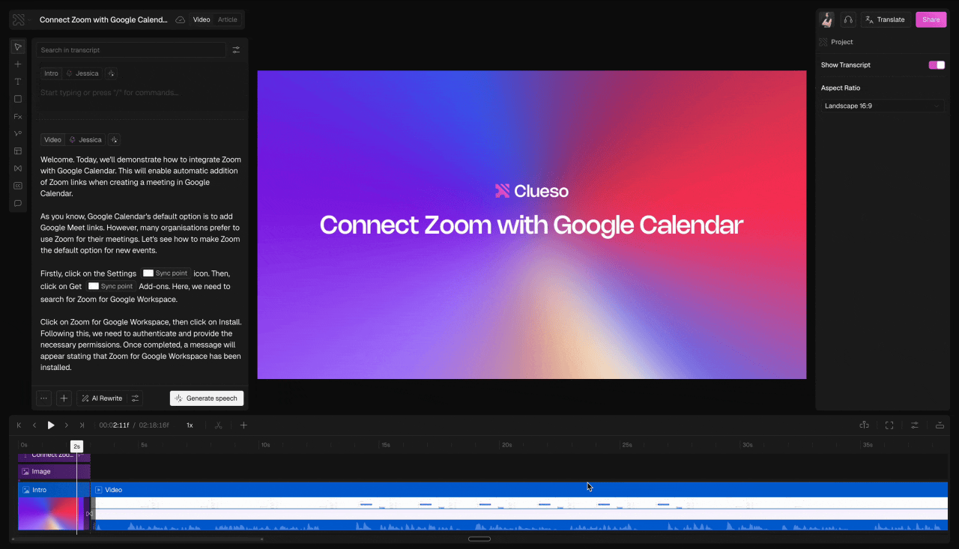Image resolution: width=959 pixels, height=549 pixels.
Task: Click the Sync point after 'click on Get'
Action: click(111, 286)
